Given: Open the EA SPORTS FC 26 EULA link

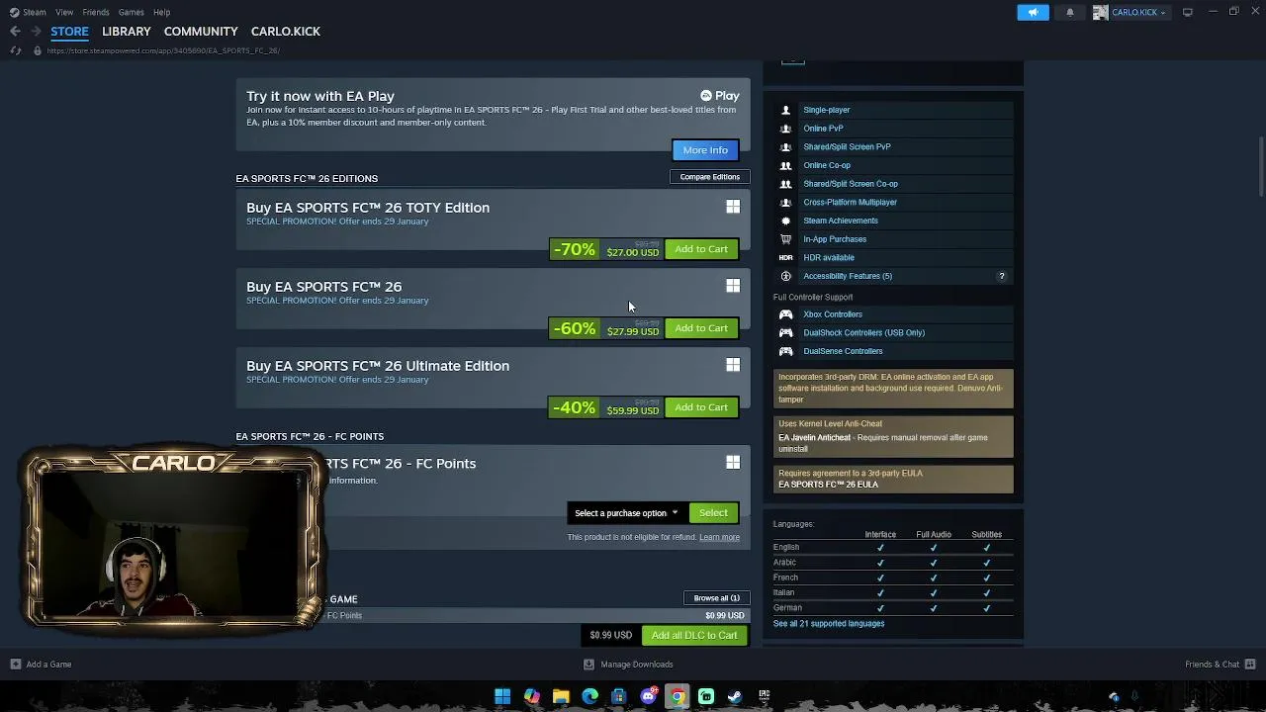Looking at the screenshot, I should tap(828, 485).
